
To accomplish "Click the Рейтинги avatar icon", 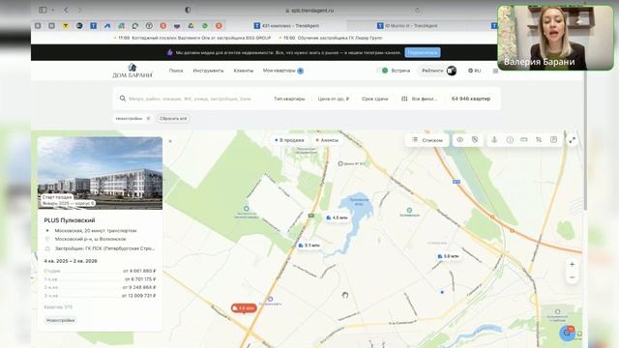I will [x=452, y=71].
